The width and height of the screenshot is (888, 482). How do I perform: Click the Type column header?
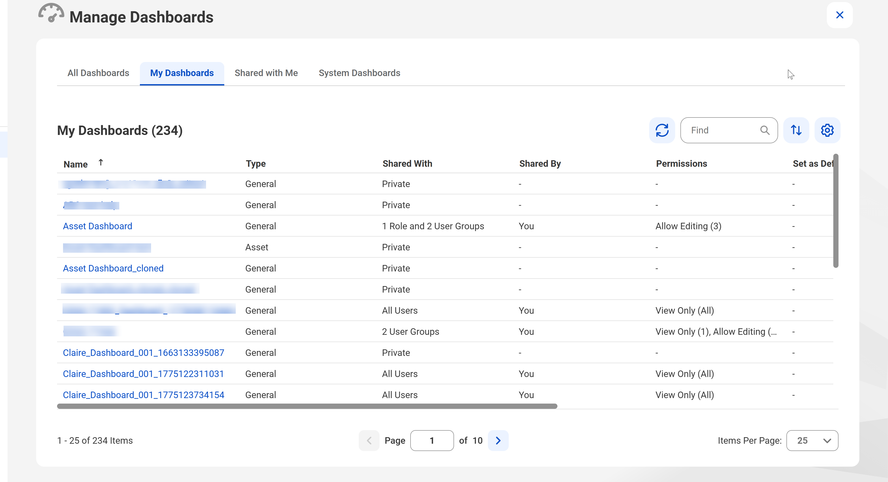pyautogui.click(x=256, y=164)
